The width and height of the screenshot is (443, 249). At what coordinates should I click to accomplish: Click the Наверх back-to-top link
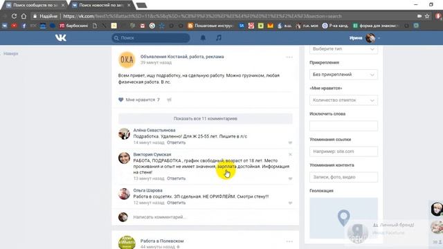tap(11, 53)
